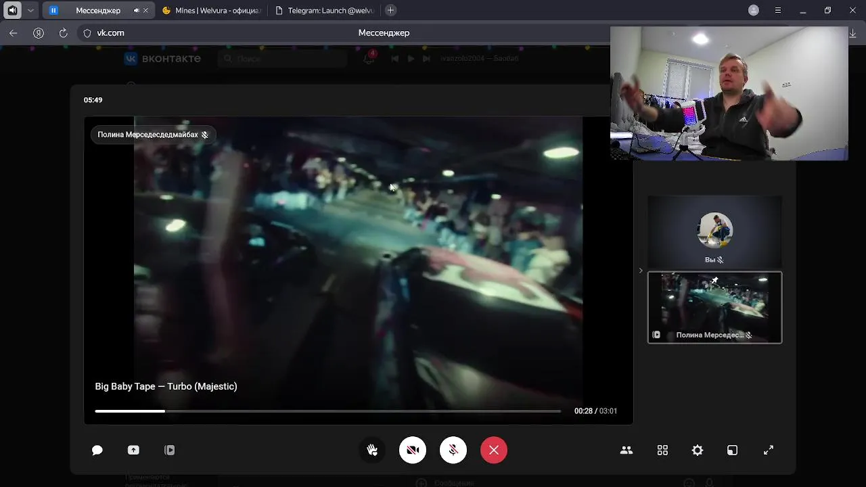Screen dimensions: 866x487
Task: Switch to the Telegram: Launch tab
Action: (x=323, y=11)
